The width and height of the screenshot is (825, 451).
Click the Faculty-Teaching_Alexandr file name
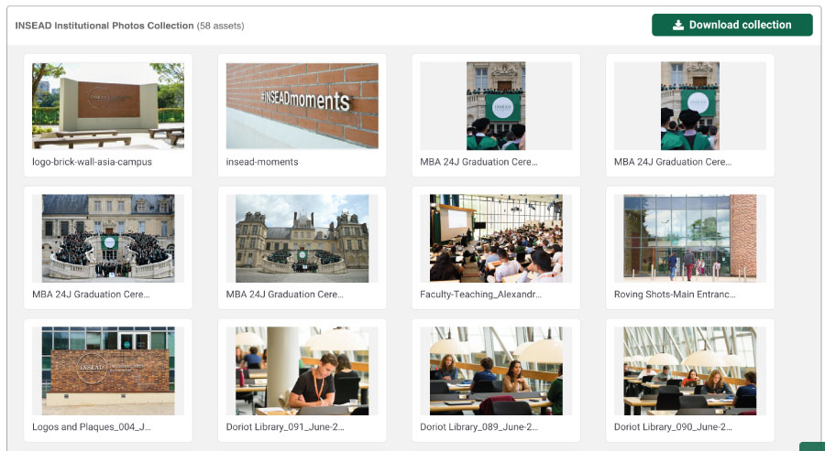(x=478, y=295)
